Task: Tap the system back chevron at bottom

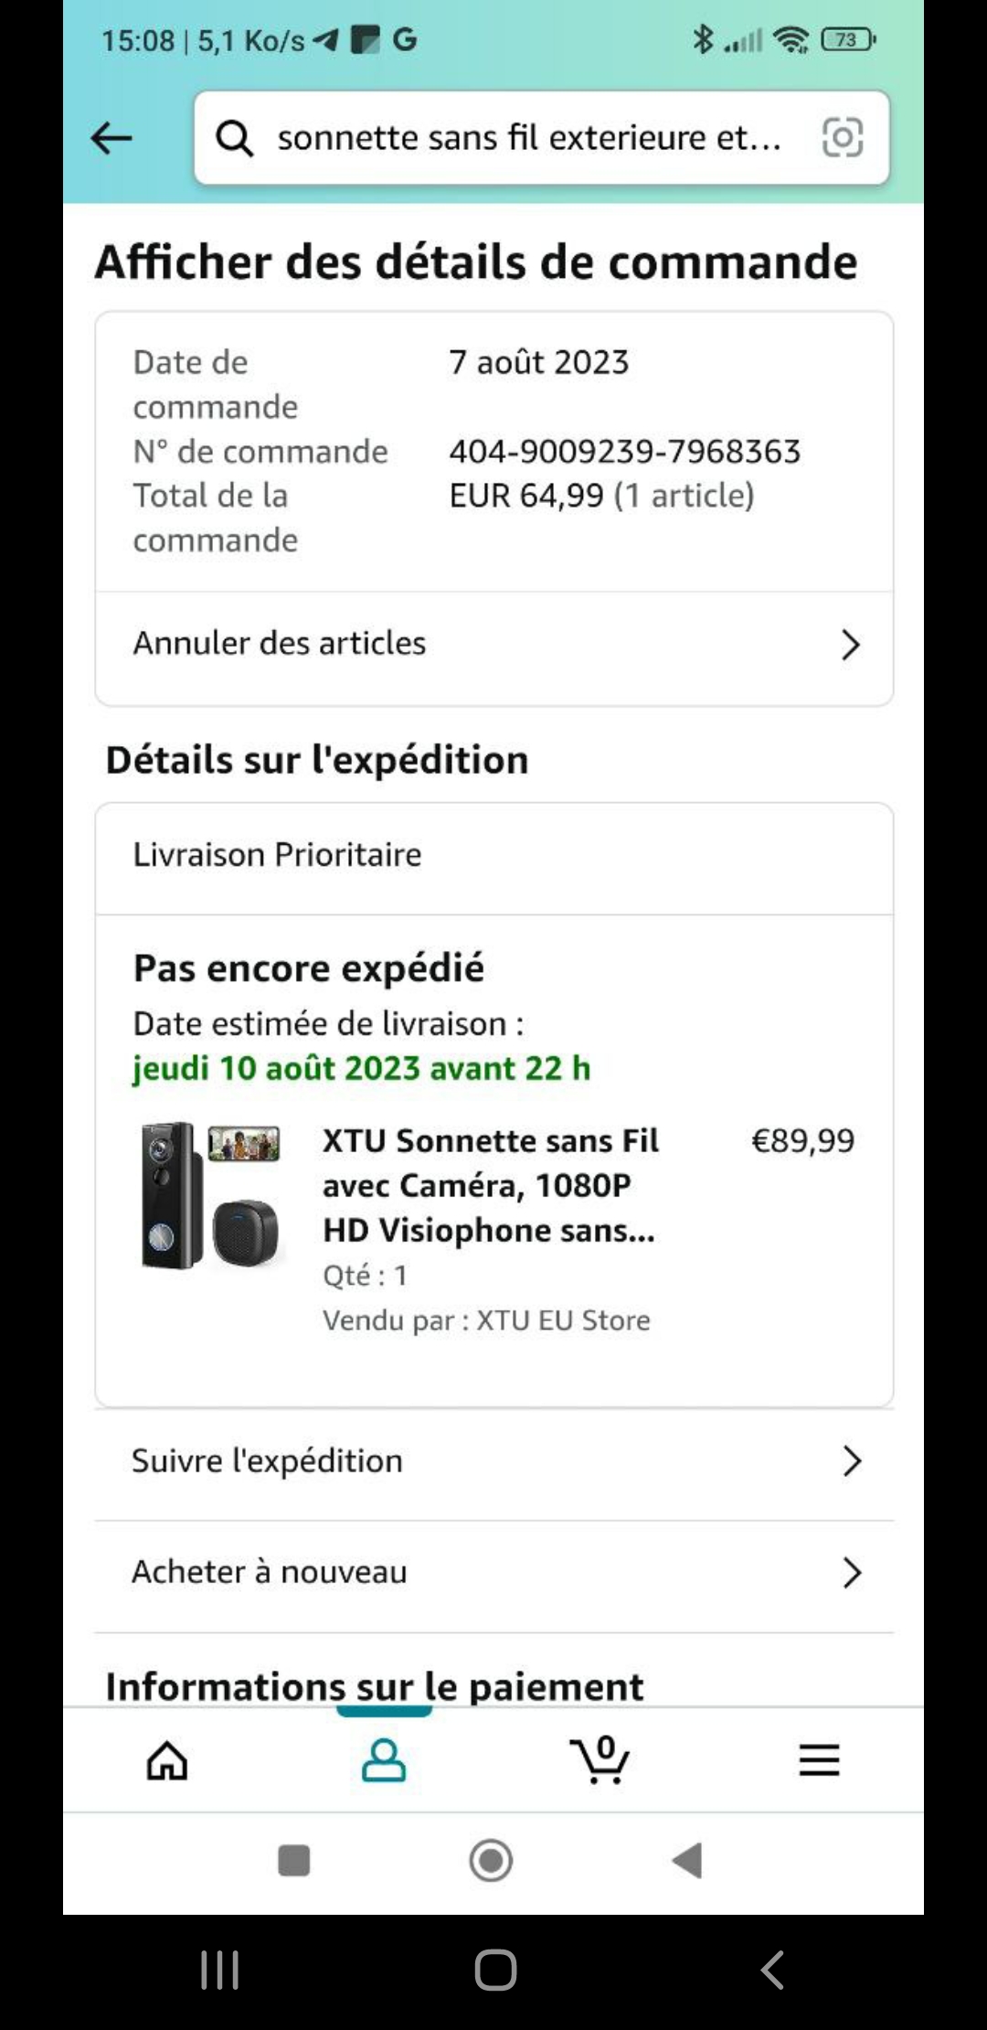Action: click(772, 1970)
